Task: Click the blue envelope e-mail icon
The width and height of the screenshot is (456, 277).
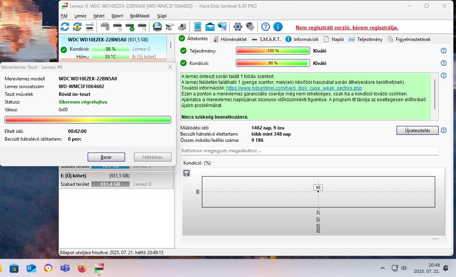Action: tap(210, 27)
